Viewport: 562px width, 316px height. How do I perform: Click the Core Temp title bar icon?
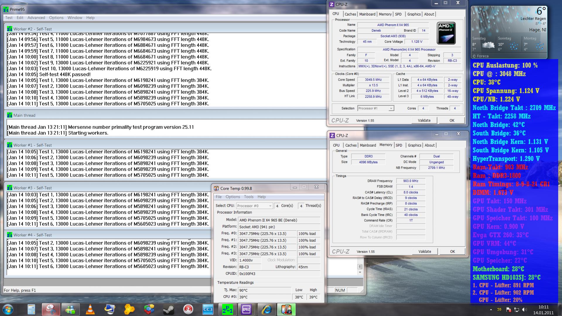216,188
